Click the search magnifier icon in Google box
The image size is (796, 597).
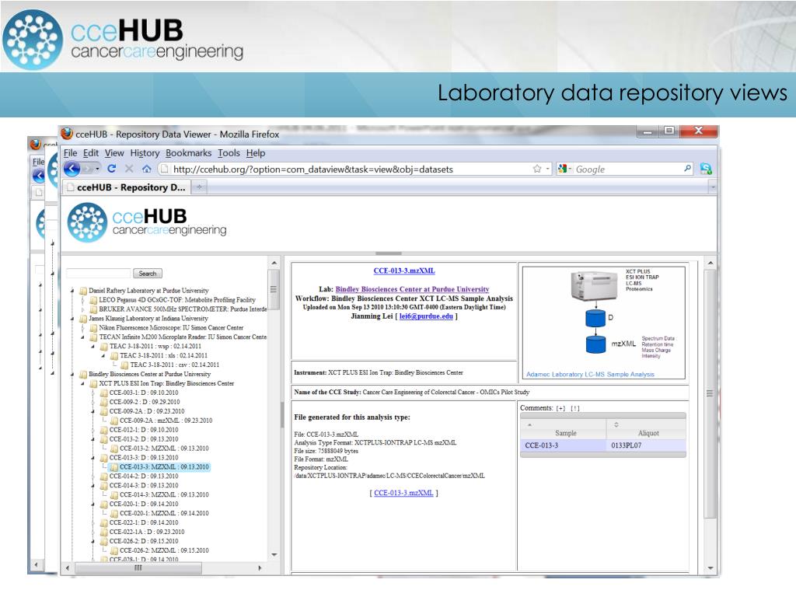tap(688, 169)
